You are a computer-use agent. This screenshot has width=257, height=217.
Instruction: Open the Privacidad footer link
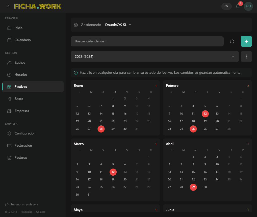click(x=27, y=212)
